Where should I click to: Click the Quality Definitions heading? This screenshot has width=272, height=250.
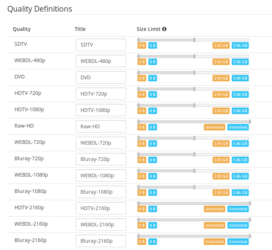(x=40, y=9)
